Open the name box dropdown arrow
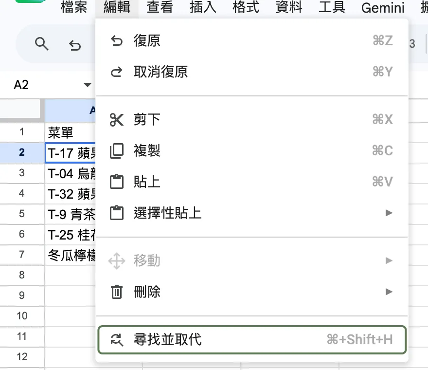Viewport: 428px width, 370px height. pyautogui.click(x=88, y=85)
